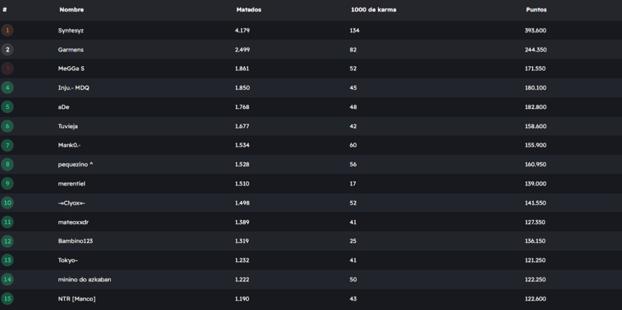This screenshot has width=622, height=310.
Task: Click the # column header
Action: (5, 10)
